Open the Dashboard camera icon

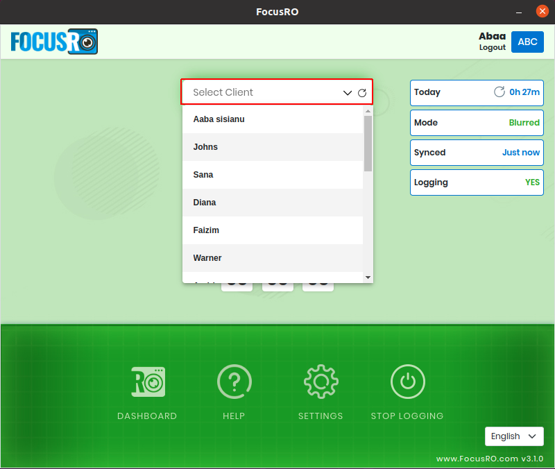point(148,382)
